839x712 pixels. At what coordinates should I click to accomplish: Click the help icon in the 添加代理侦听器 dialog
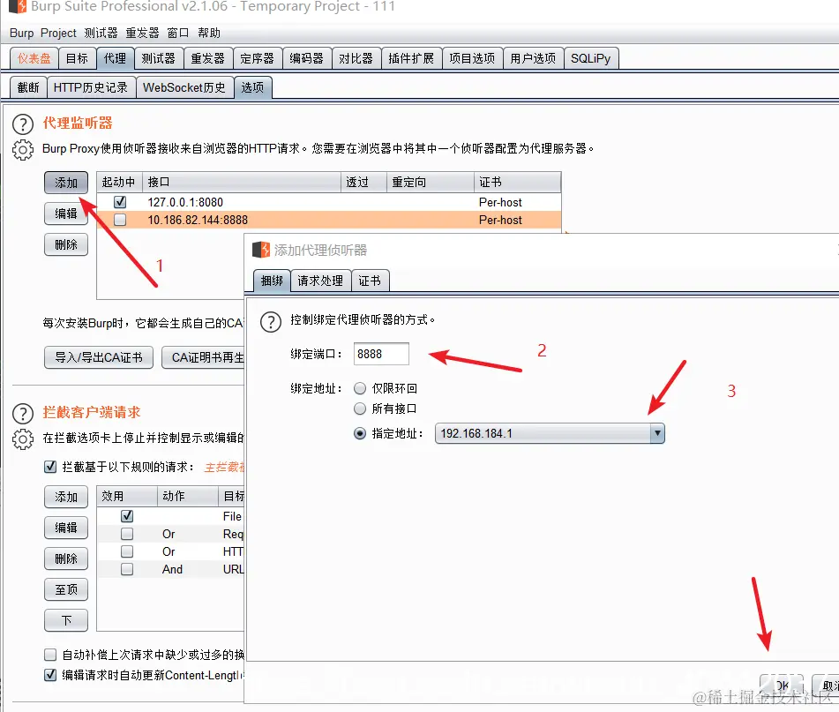coord(271,322)
